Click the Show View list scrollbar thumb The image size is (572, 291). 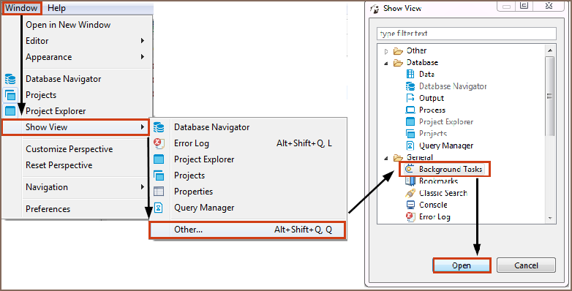point(550,97)
